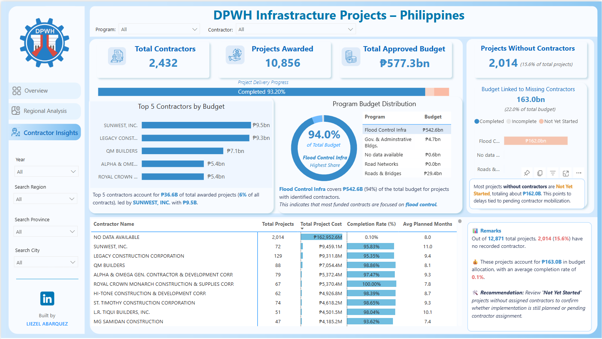Viewport: 602px width, 339px height.
Task: Click the copy visual icon
Action: pyautogui.click(x=540, y=173)
